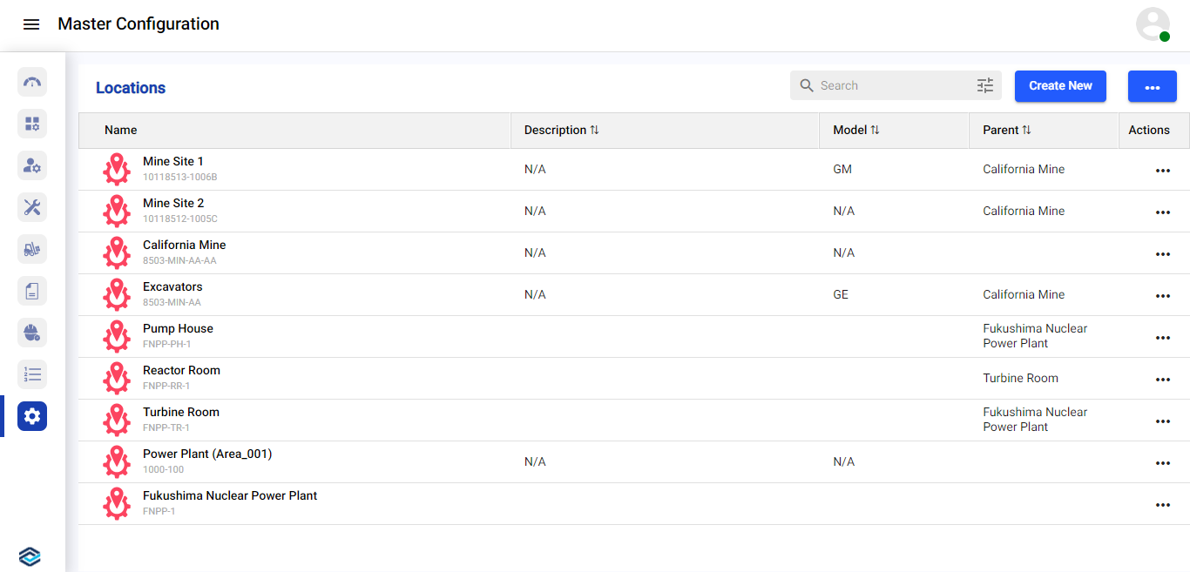Click the hard hat sidebar icon
This screenshot has width=1190, height=572.
[x=32, y=333]
